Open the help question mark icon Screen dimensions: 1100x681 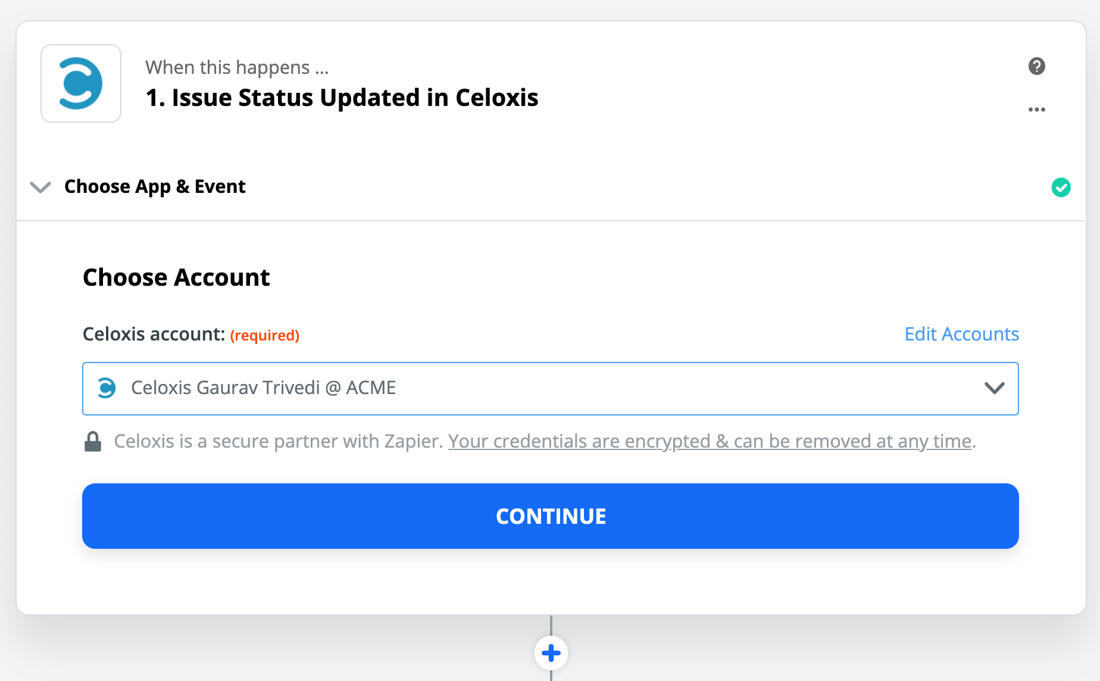tap(1036, 66)
